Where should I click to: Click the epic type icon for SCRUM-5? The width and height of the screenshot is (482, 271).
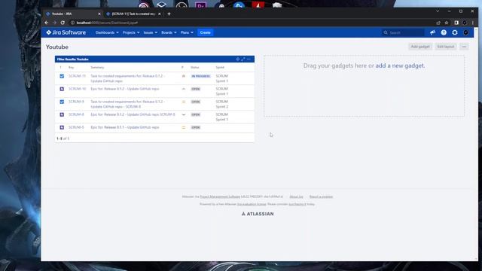[62, 127]
